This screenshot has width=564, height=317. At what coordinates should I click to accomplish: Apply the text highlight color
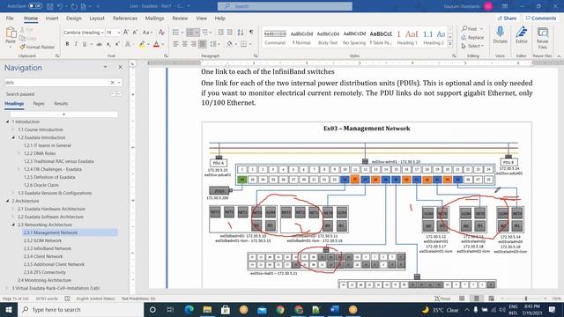pyautogui.click(x=142, y=44)
